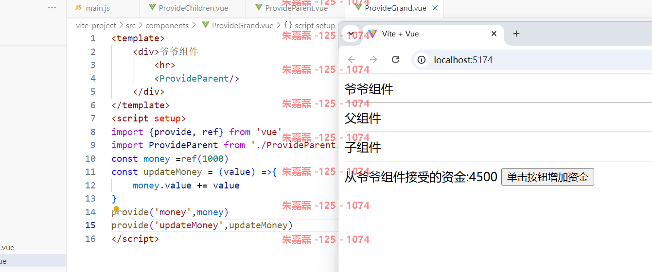Click line number 15 in the gutter
The width and height of the screenshot is (652, 272).
pos(90,225)
